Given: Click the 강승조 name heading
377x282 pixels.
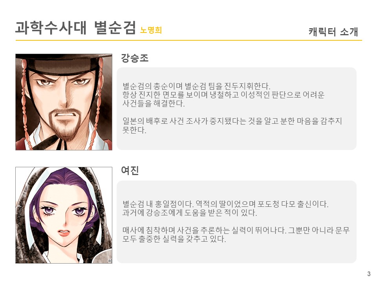Looking at the screenshot, I should click(x=135, y=58).
